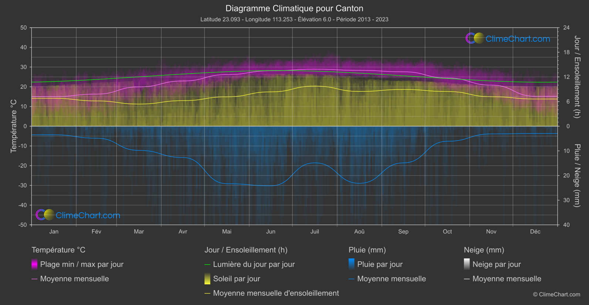This screenshot has height=305, width=589.
Task: Click the magenta temperature range swatch
Action: coord(34,264)
